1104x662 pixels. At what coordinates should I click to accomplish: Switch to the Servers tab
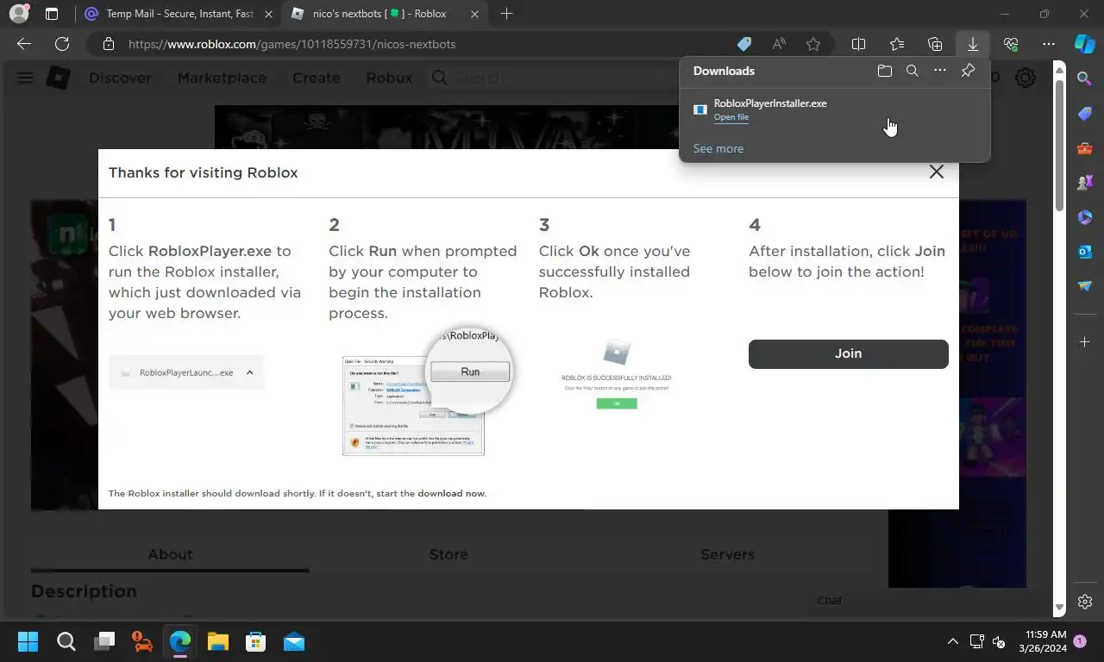727,554
